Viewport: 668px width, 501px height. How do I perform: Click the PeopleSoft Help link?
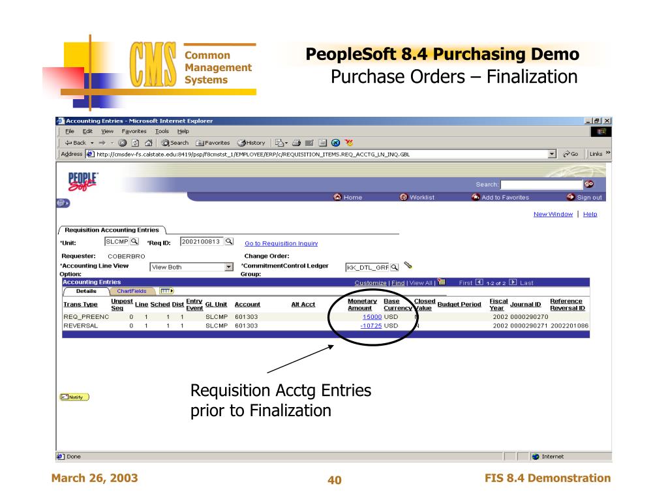pos(590,214)
